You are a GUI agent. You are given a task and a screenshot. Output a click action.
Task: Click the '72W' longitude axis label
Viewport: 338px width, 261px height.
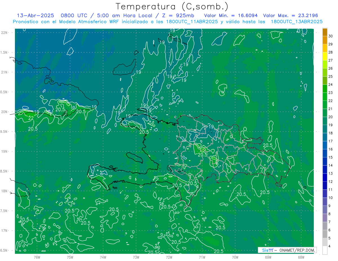click(169, 257)
